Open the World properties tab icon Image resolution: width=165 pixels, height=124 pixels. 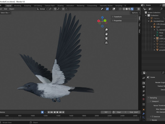click(144, 99)
